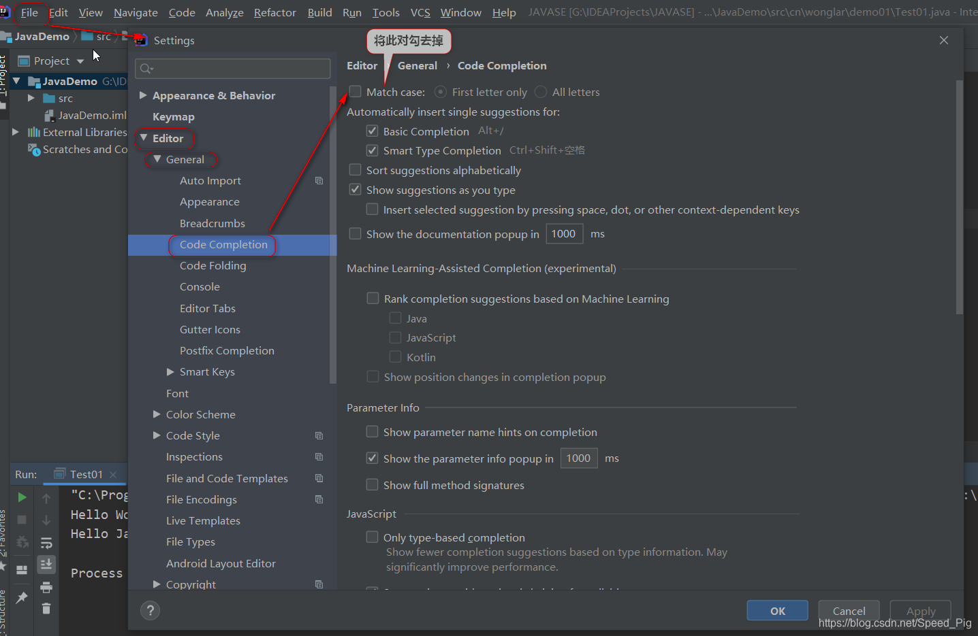The width and height of the screenshot is (978, 636).
Task: Uncheck Smart Type Completion checkbox
Action: (x=372, y=150)
